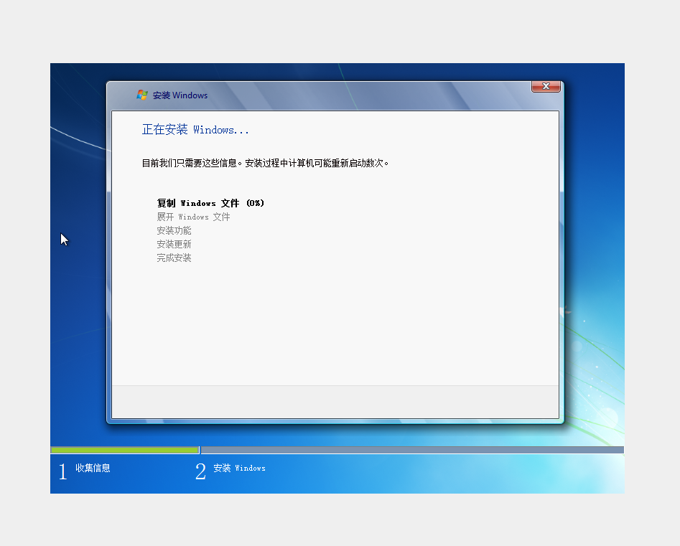Click stage 2 安装 Windows label
This screenshot has height=546, width=680.
(x=239, y=468)
